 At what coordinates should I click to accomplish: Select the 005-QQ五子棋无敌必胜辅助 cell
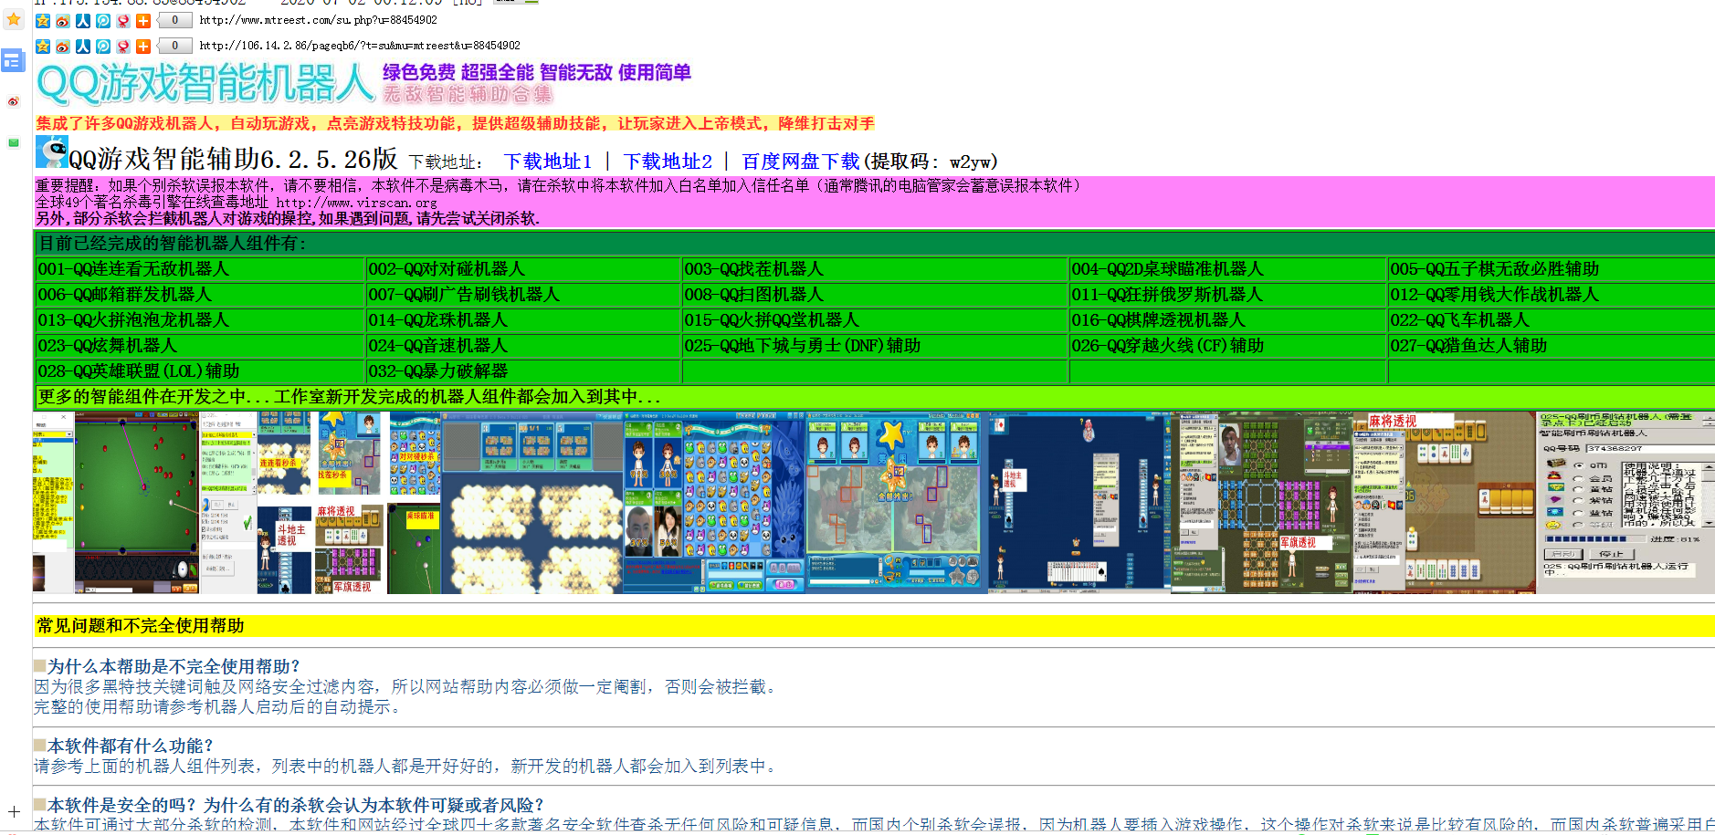[x=1552, y=269]
